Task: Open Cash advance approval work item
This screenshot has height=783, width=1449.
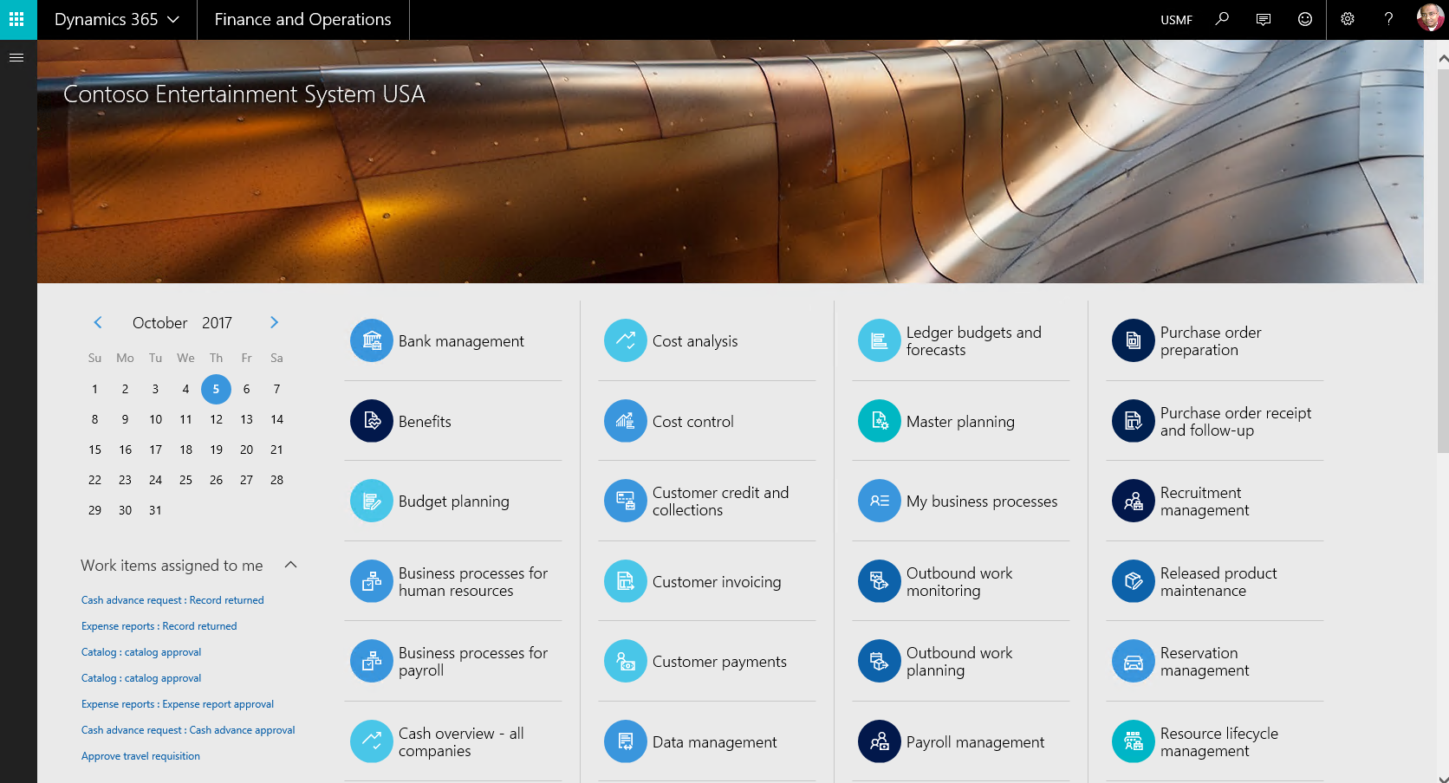Action: pyautogui.click(x=188, y=730)
